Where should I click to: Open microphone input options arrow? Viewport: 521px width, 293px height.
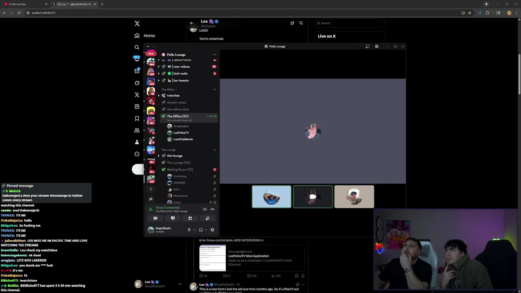click(x=194, y=230)
